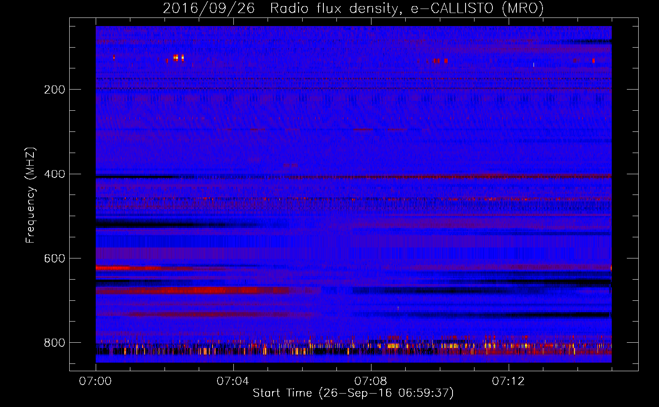Click the 'Start Time (26-Sep-16 06:59:37)' label

coord(353,393)
